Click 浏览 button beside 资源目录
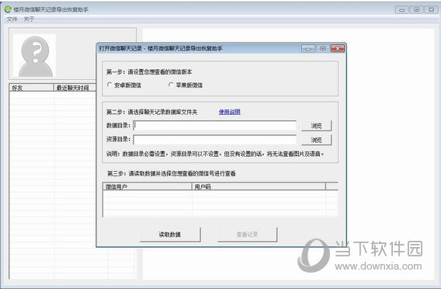 tap(317, 140)
